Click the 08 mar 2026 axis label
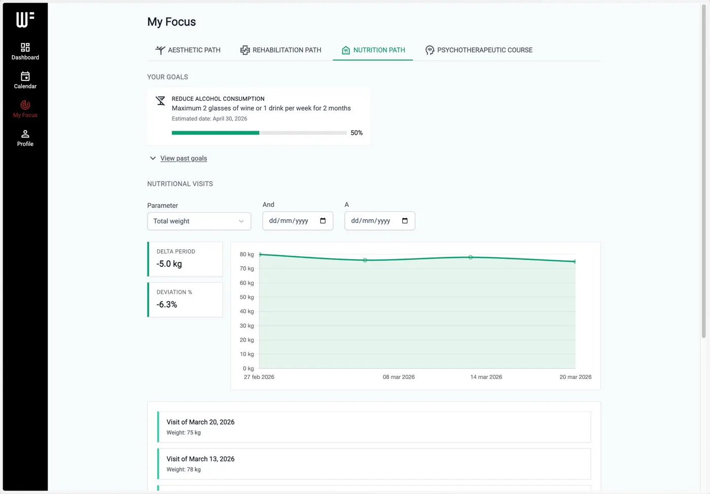This screenshot has height=494, width=710. coord(399,377)
